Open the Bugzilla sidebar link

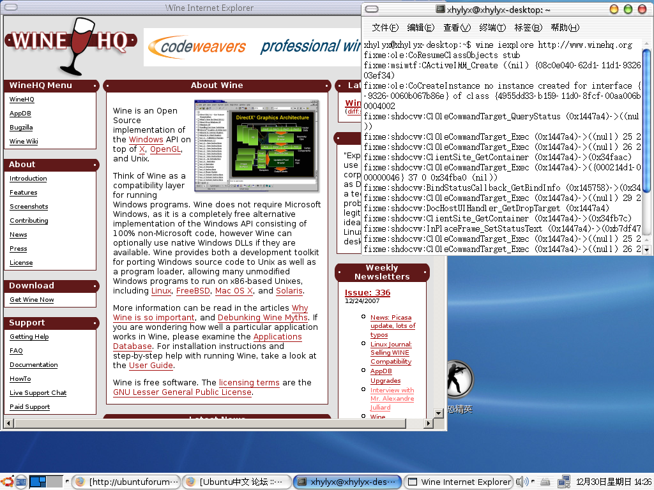point(21,128)
